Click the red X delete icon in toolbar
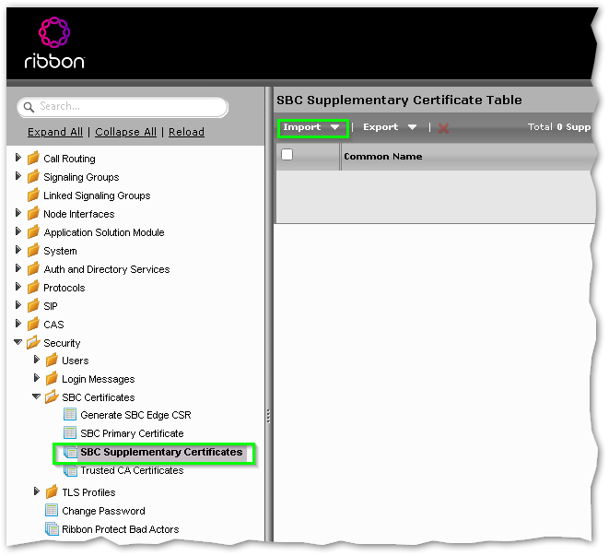Viewport: 609px width, 556px height. (x=443, y=128)
